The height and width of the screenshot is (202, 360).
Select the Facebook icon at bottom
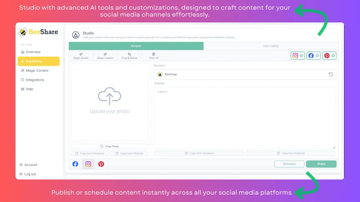(x=75, y=164)
